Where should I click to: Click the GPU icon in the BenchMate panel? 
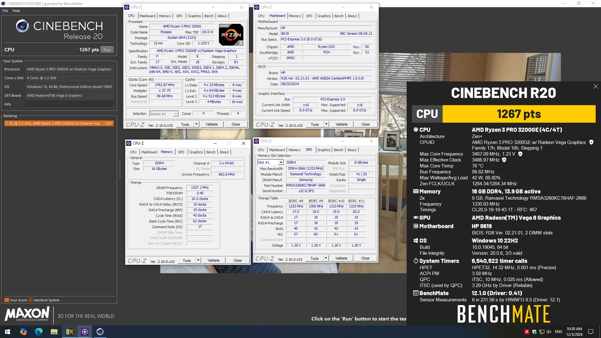point(416,218)
